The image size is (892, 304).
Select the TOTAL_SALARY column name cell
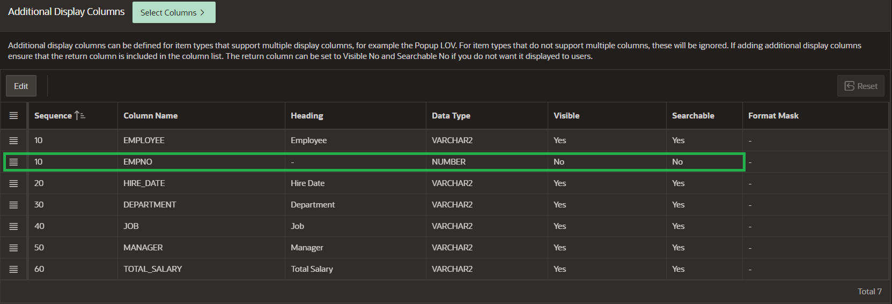click(201, 269)
